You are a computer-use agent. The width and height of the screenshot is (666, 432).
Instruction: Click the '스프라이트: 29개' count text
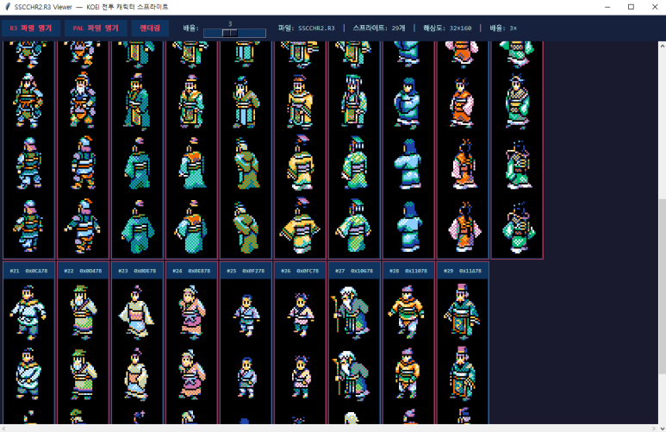point(379,28)
